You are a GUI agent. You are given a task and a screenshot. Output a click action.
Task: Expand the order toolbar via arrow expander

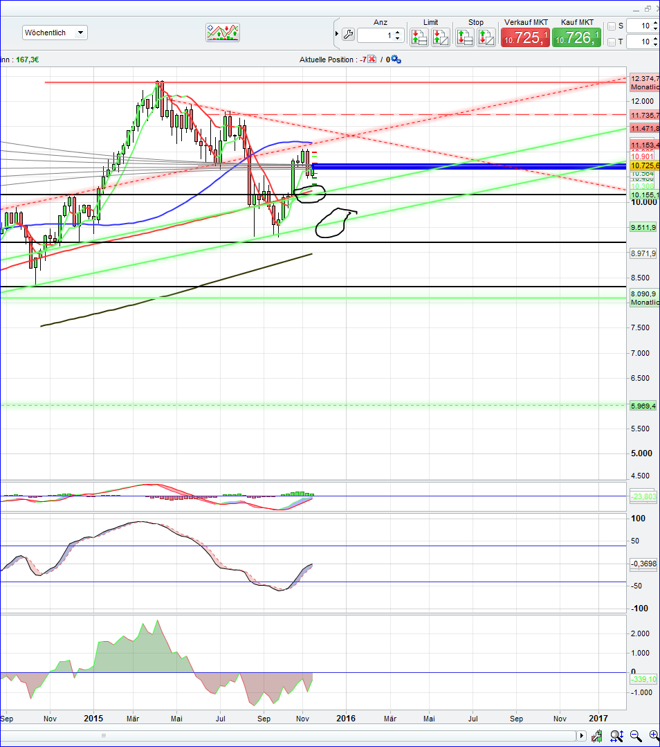336,33
